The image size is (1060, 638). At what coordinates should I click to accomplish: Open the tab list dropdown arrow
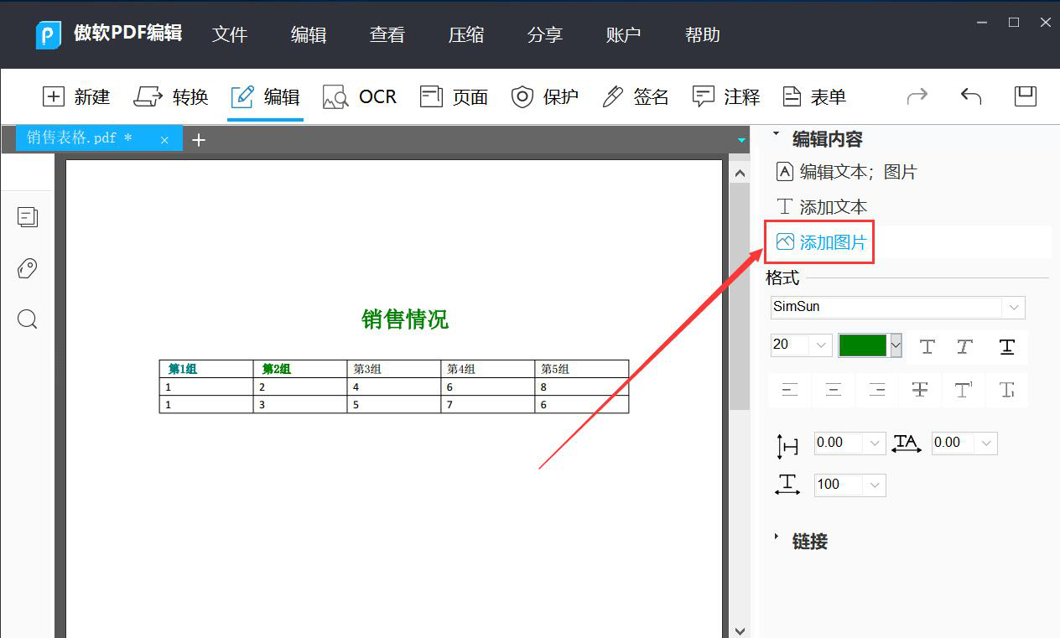click(x=741, y=140)
